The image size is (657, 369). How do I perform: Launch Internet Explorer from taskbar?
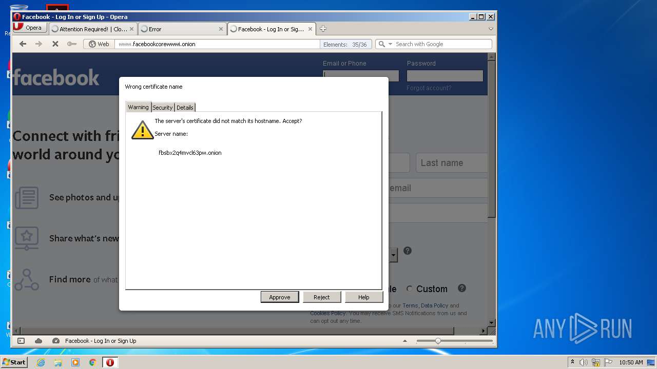pyautogui.click(x=41, y=362)
